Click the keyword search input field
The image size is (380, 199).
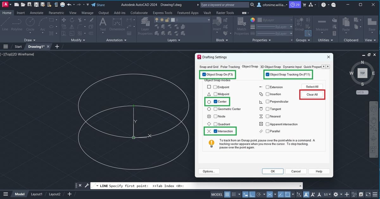224,5
